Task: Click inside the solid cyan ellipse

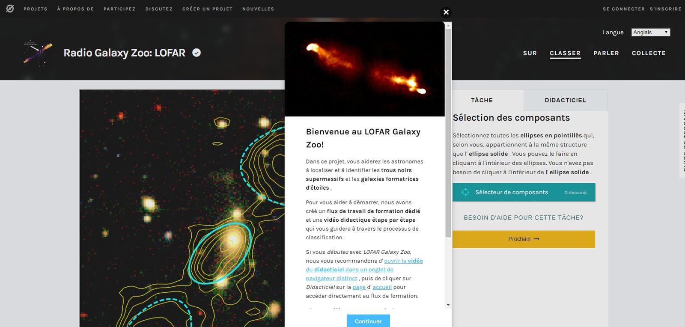Action: [x=220, y=253]
